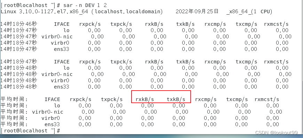The height and width of the screenshot is (138, 303).
Task: Click 'rxcmp/s' in the 平均时间 header row
Action: [206, 99]
